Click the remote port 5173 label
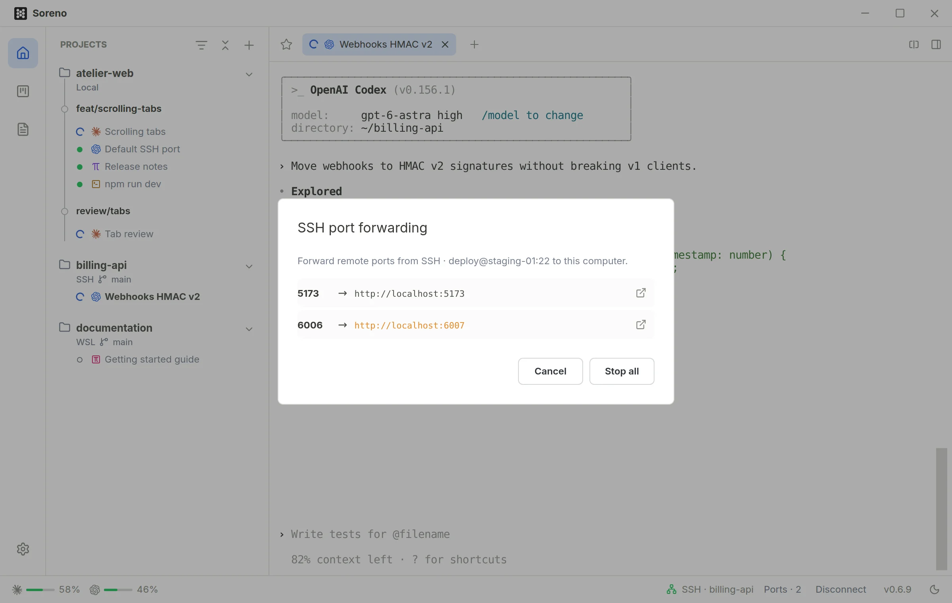 308,294
